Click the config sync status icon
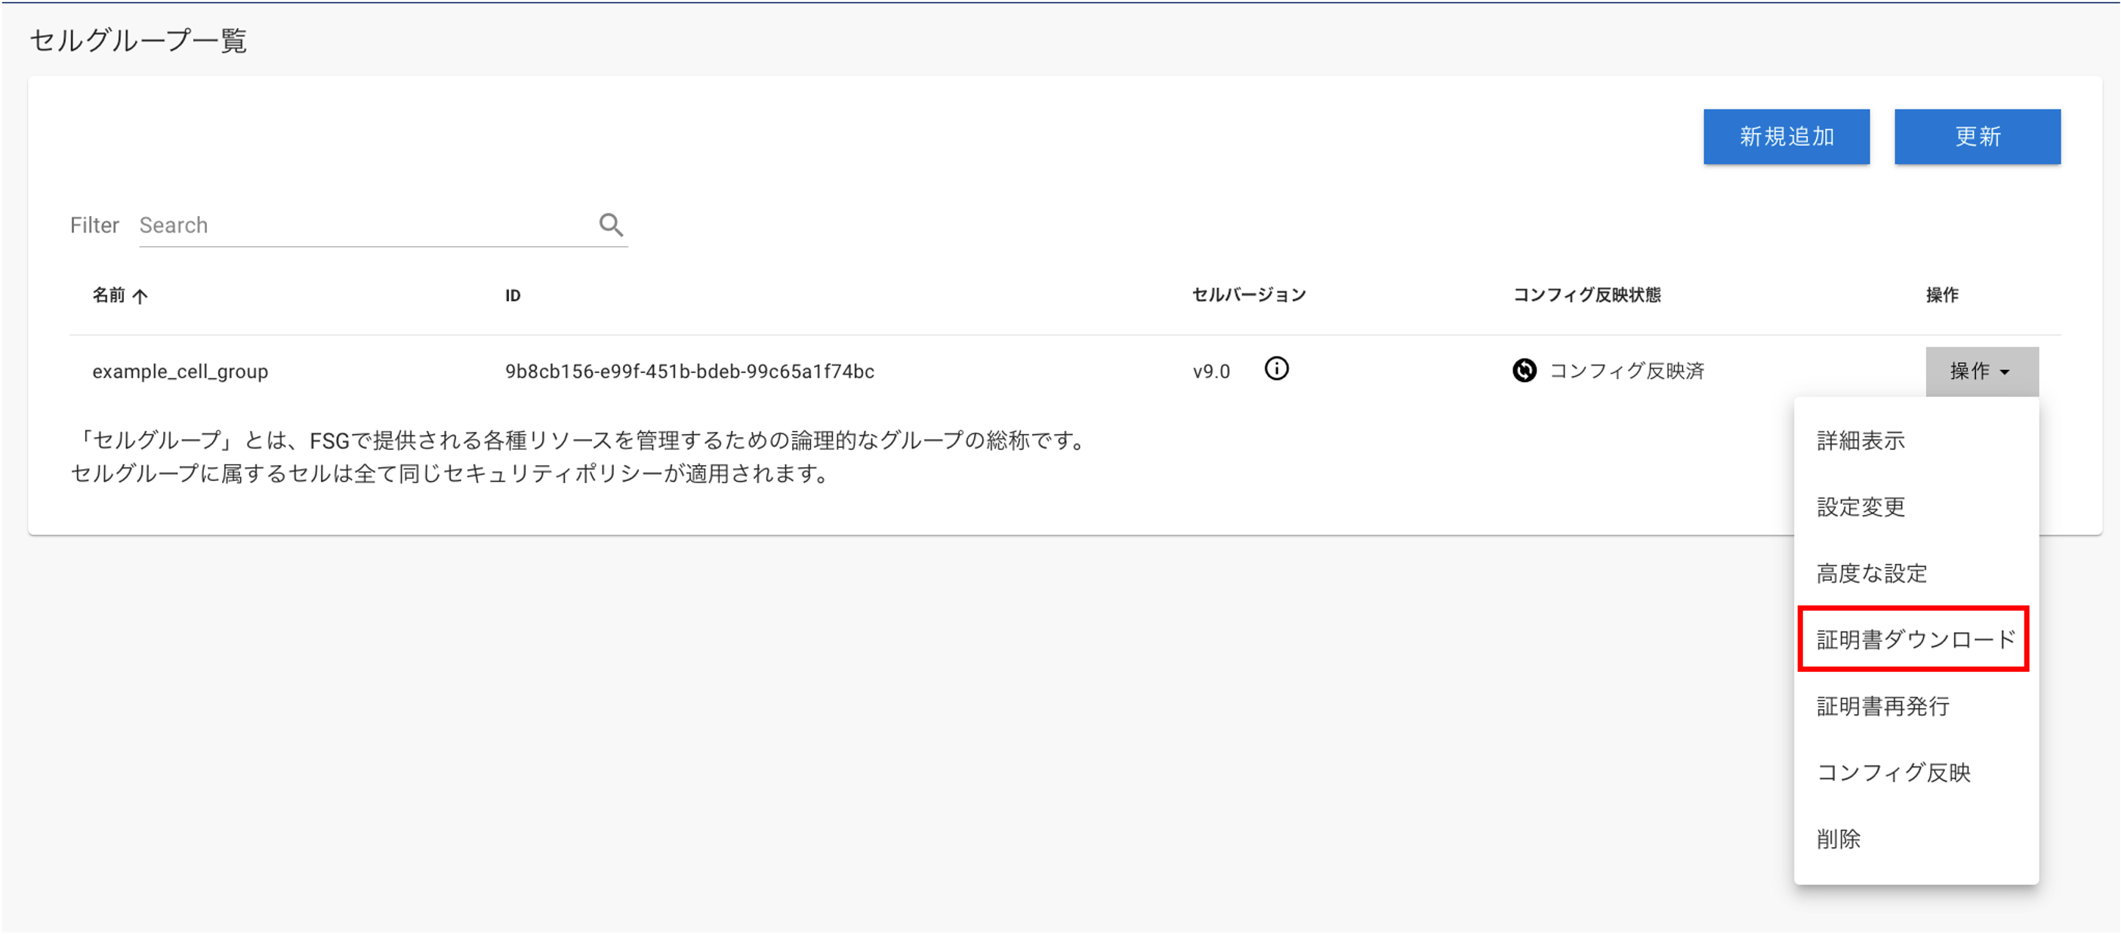 click(x=1524, y=371)
